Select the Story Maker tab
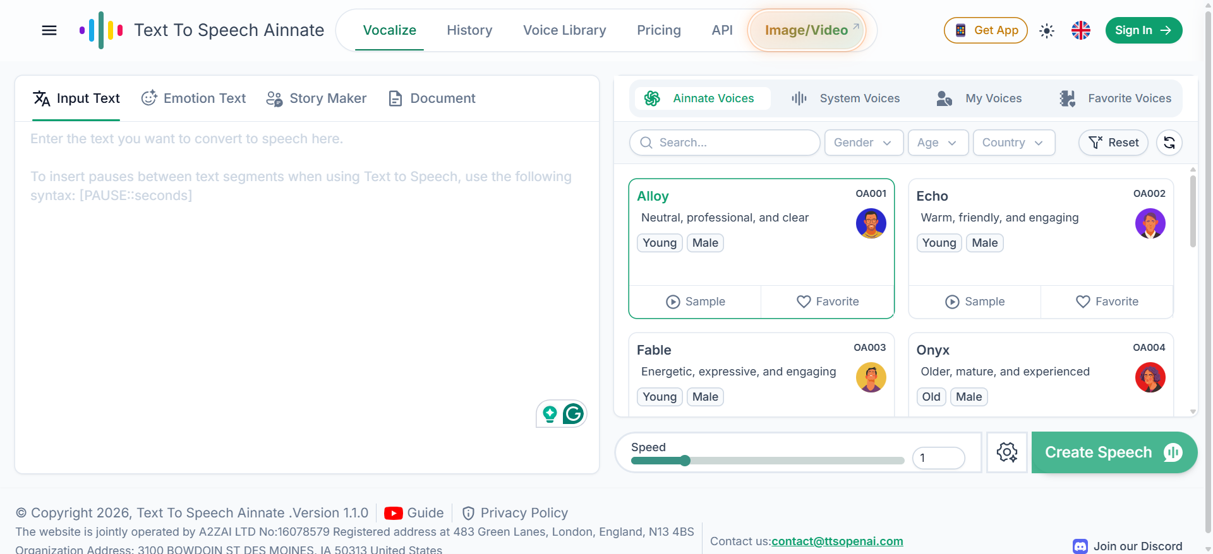 (x=316, y=98)
